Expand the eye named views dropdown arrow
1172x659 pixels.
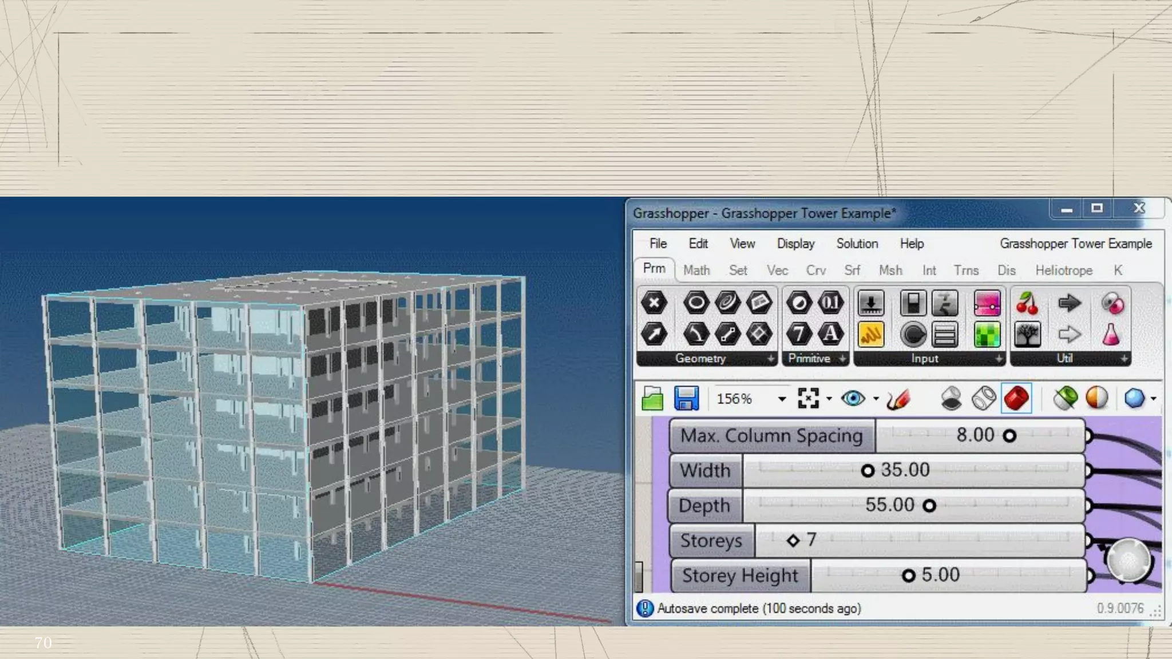tap(876, 399)
